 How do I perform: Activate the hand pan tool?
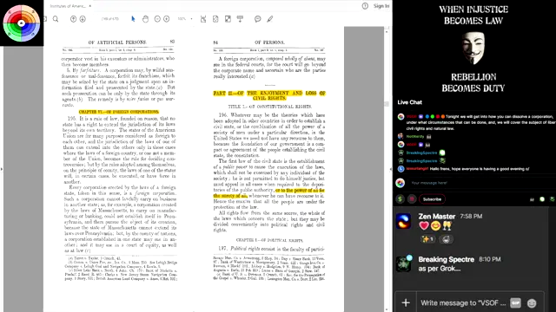click(x=145, y=19)
